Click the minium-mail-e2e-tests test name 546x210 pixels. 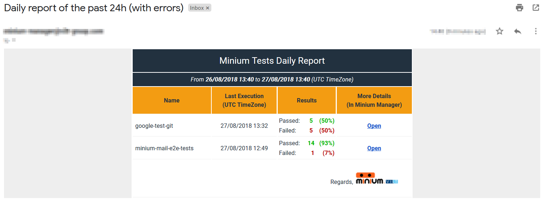pyautogui.click(x=164, y=148)
